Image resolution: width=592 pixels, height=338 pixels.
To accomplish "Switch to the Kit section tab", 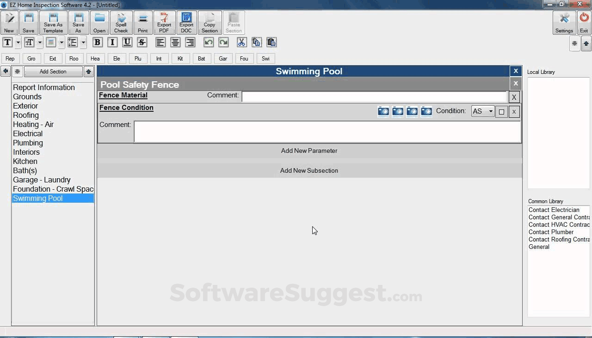I will point(180,58).
